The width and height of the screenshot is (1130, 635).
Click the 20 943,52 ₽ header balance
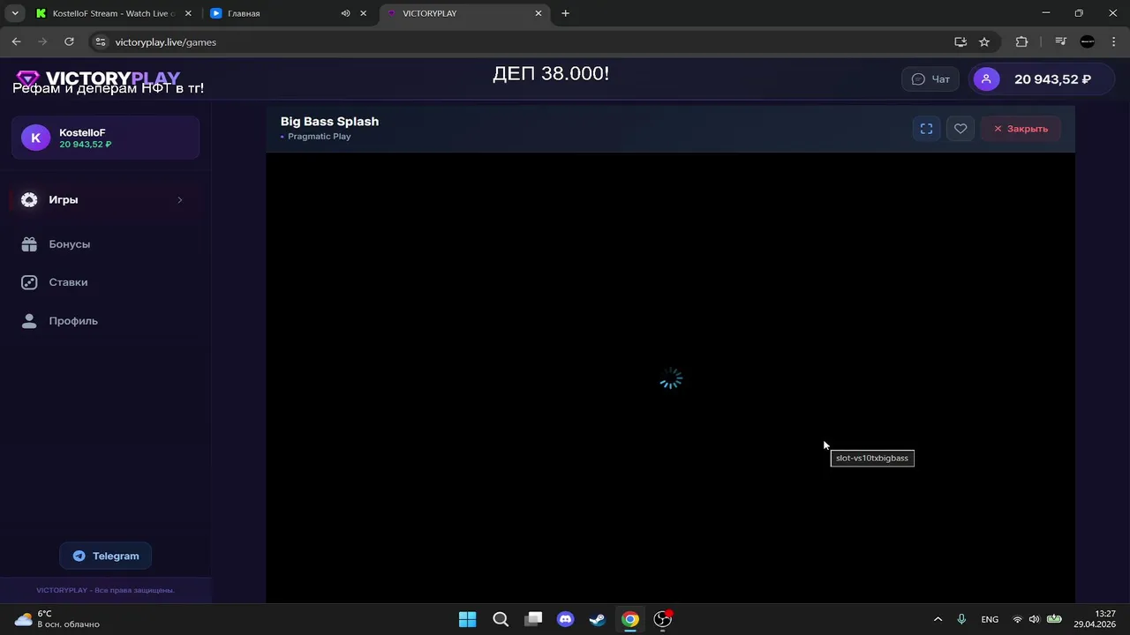tap(1052, 79)
